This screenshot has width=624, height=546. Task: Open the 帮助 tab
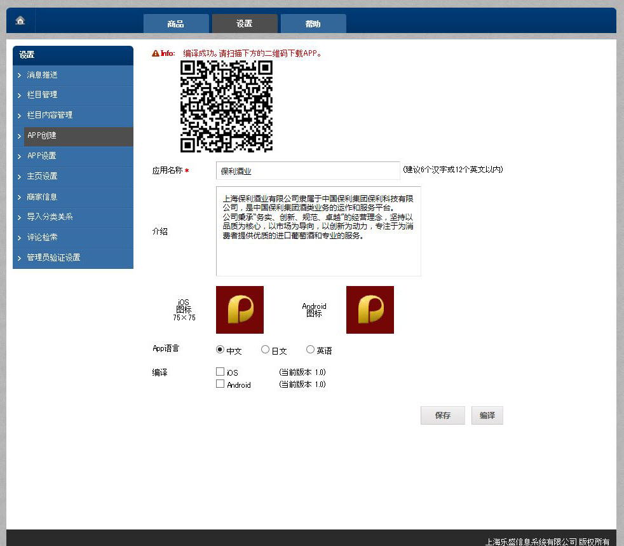click(313, 24)
